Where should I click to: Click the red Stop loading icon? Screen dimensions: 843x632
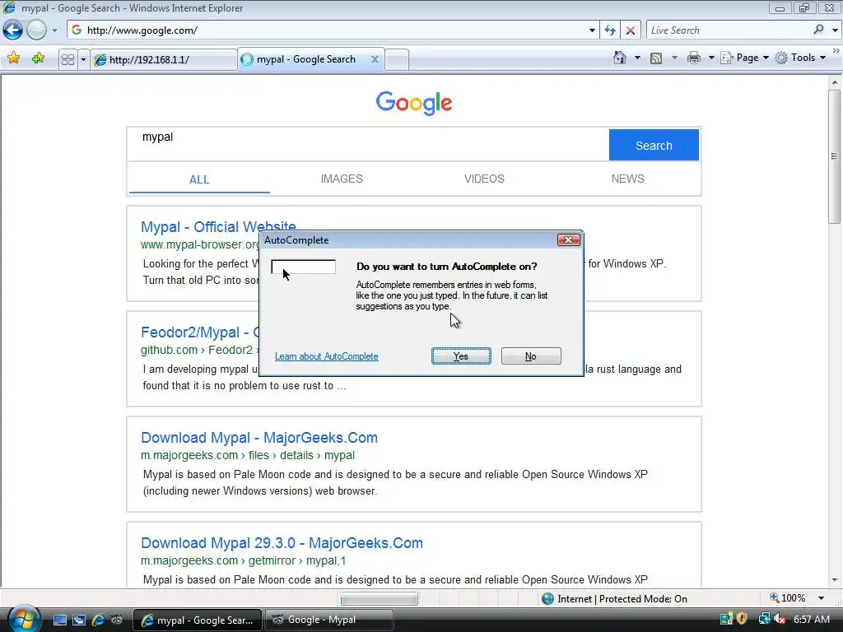(x=631, y=30)
